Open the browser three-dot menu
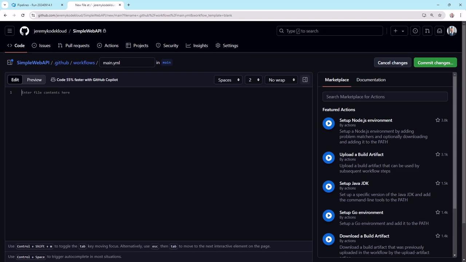This screenshot has width=466, height=262. tap(461, 15)
